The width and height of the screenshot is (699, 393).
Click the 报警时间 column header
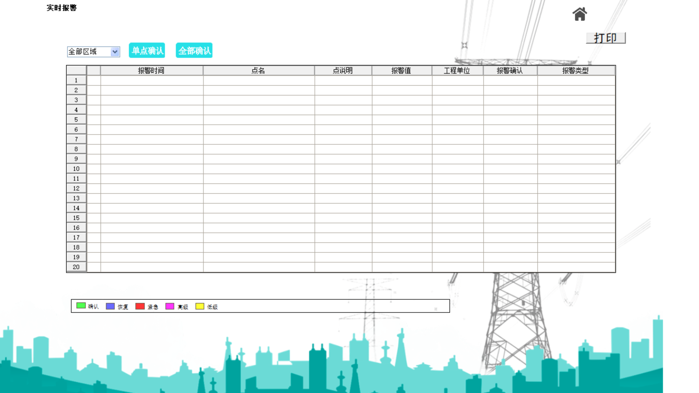pyautogui.click(x=151, y=71)
